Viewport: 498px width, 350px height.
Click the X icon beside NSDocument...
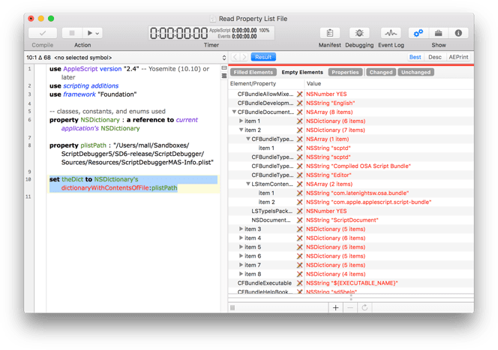(x=299, y=220)
